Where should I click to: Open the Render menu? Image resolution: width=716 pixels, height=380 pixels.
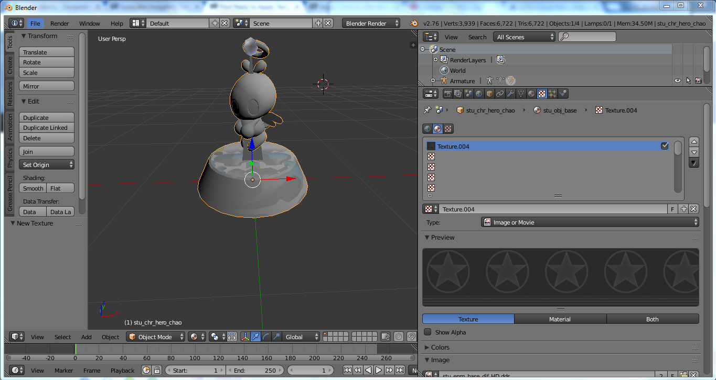click(60, 23)
